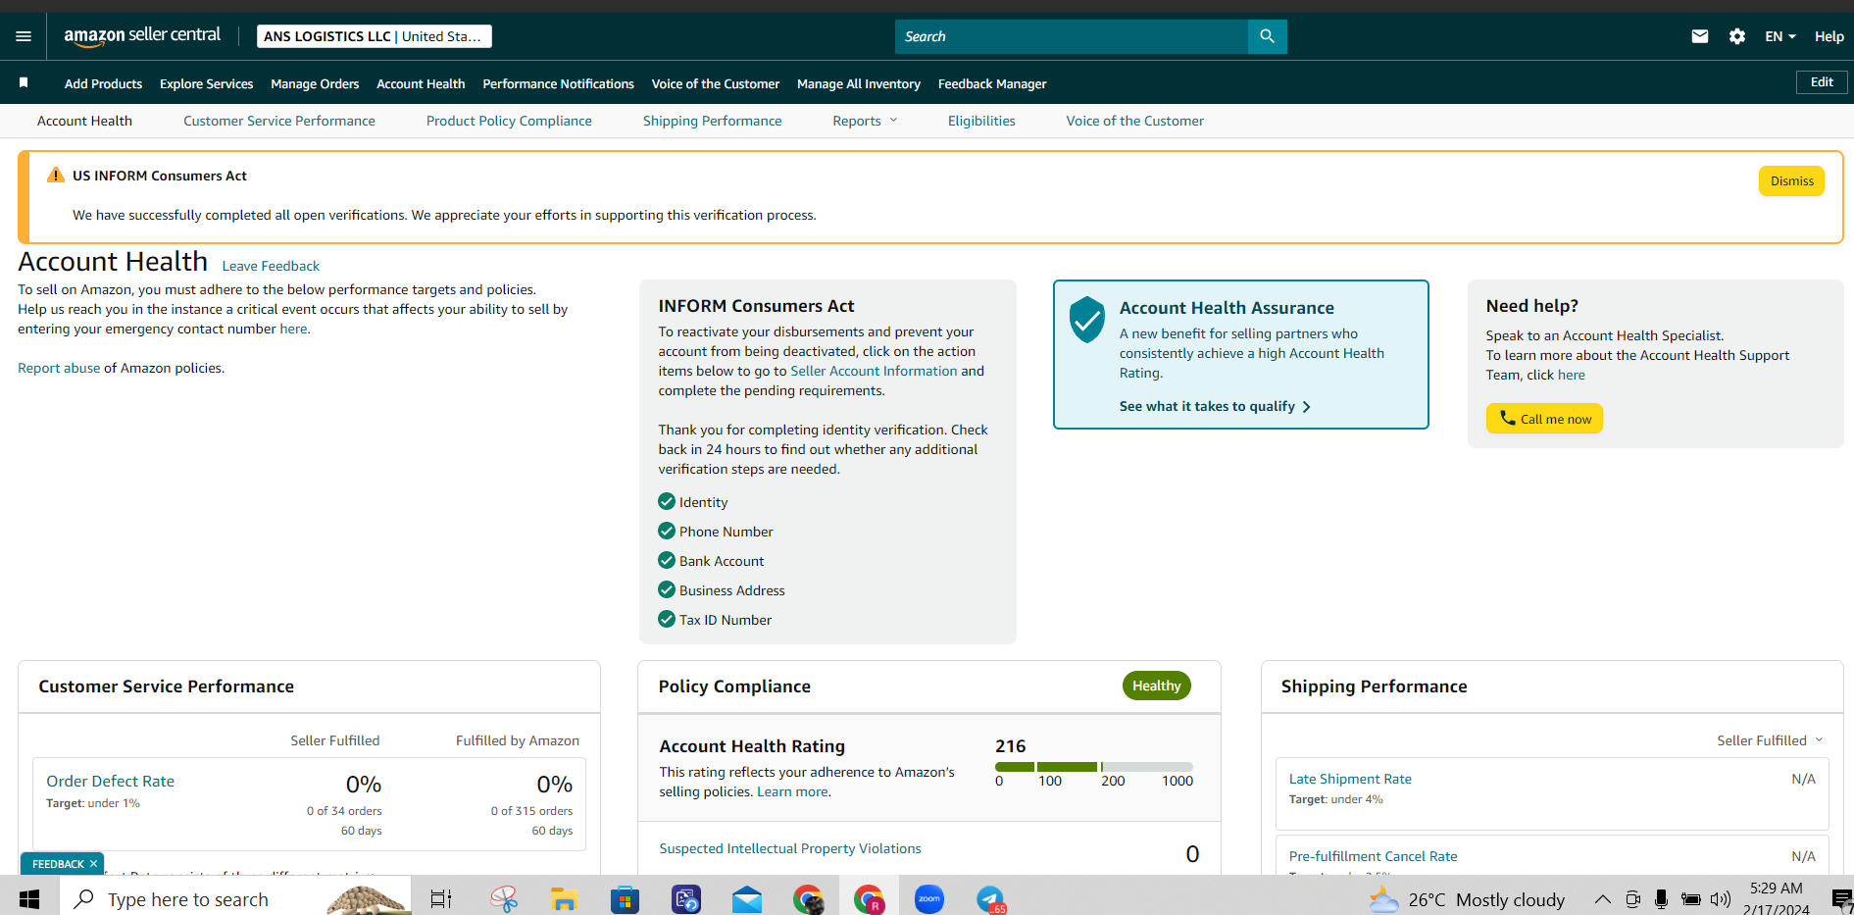Open Add Products in favorites bar

pos(103,83)
